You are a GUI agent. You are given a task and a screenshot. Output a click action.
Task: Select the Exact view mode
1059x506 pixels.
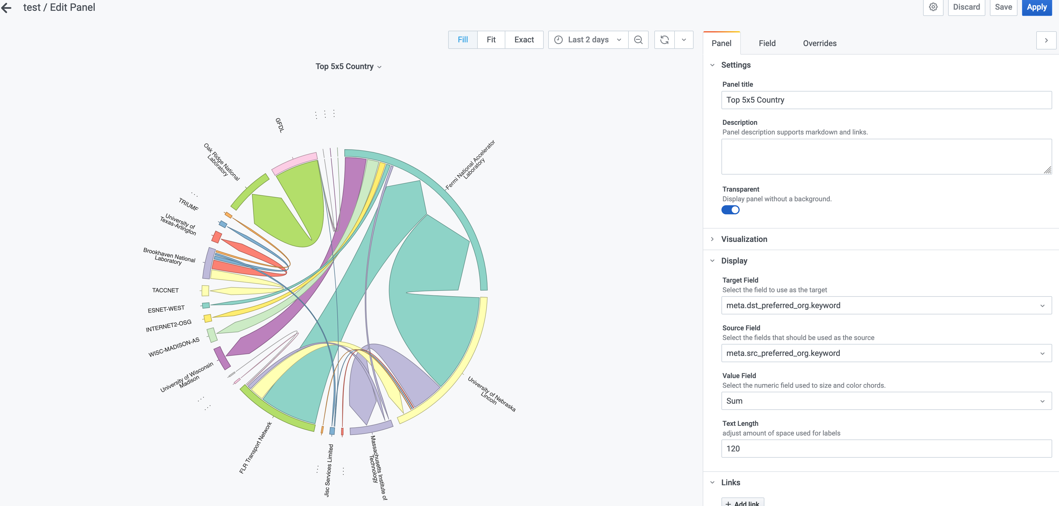pos(524,40)
